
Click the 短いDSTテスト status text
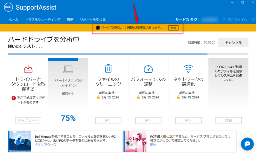coord(21,46)
